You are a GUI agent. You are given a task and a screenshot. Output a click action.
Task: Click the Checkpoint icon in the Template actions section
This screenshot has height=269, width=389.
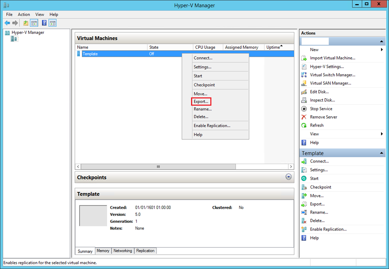304,187
